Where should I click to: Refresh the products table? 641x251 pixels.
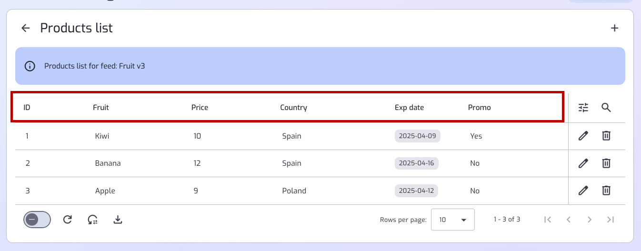(68, 220)
